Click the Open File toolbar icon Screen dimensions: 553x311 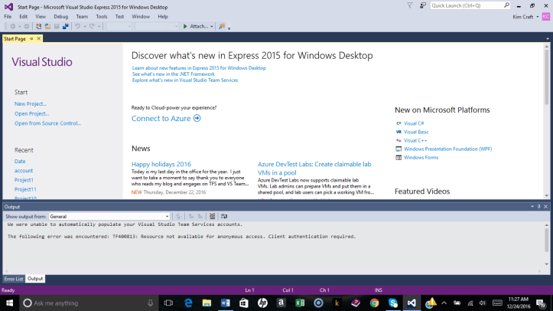47,26
